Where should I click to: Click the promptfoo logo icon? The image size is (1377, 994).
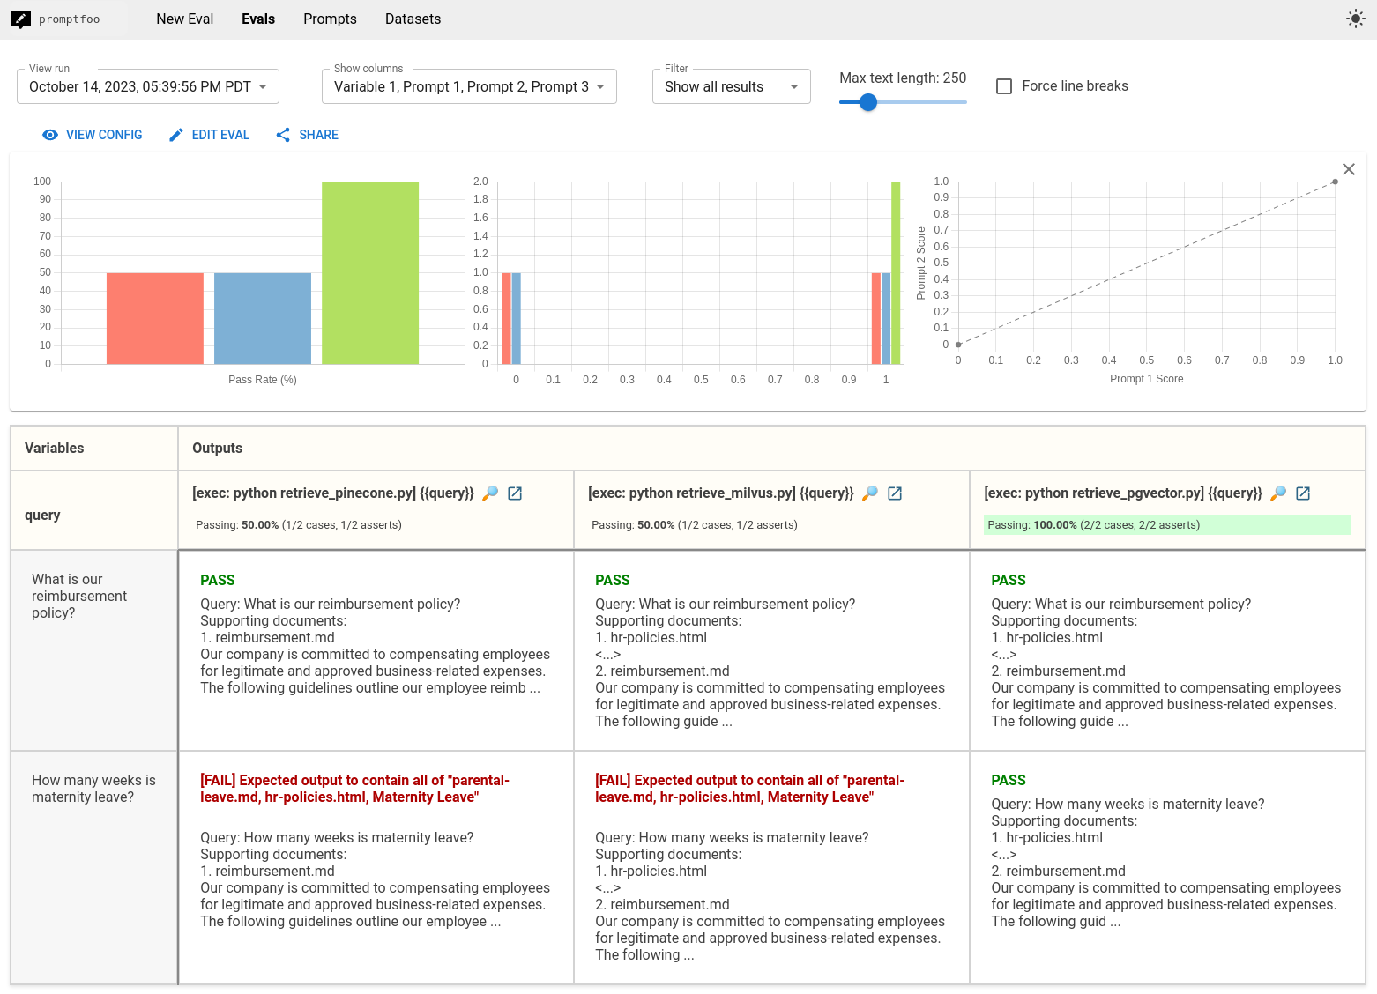pos(21,19)
